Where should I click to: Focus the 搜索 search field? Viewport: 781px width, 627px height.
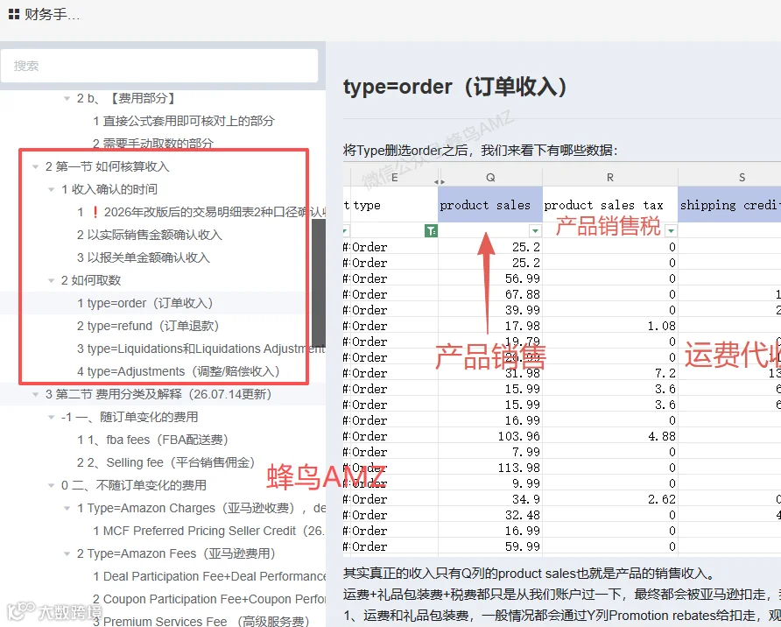click(159, 66)
